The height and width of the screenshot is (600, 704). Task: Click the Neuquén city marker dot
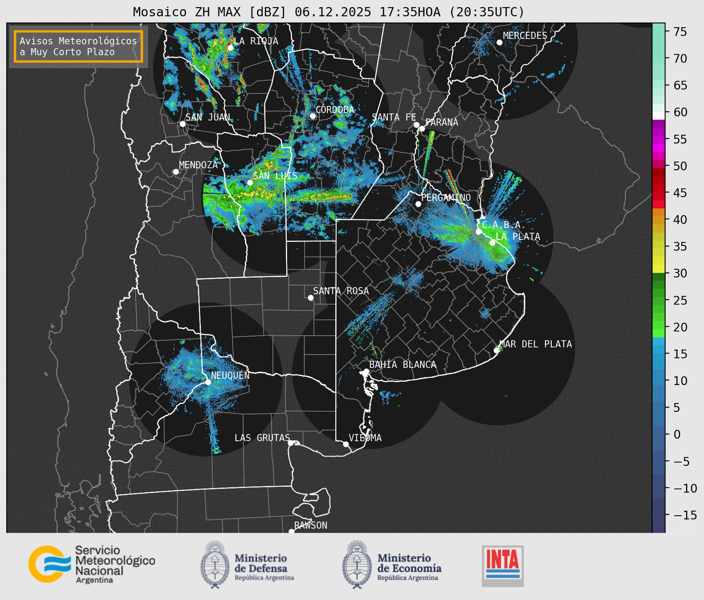[208, 382]
